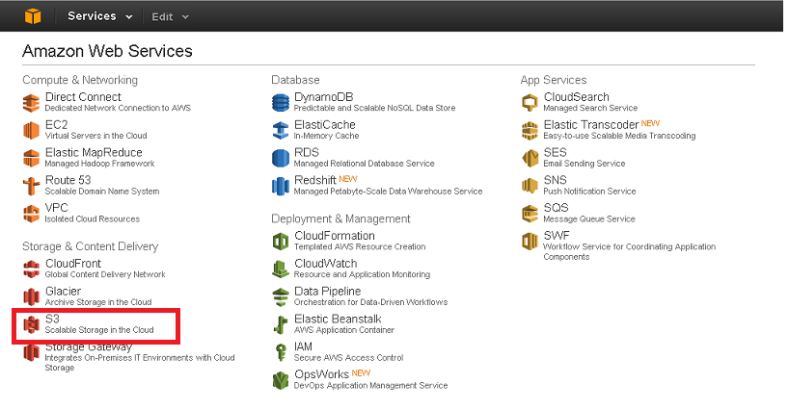Click the VPC service icon
789x410 pixels.
(x=31, y=214)
